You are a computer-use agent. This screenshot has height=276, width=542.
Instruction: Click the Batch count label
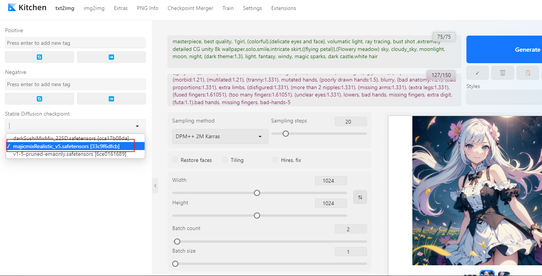point(186,228)
